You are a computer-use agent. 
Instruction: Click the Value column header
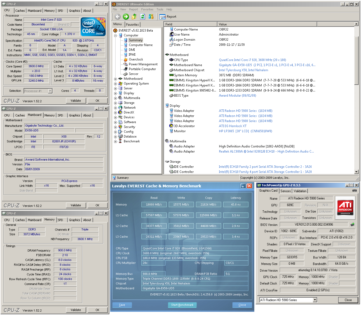point(267,24)
